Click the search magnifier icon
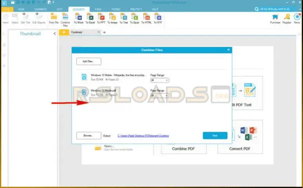The height and width of the screenshot is (188, 303). [x=257, y=9]
